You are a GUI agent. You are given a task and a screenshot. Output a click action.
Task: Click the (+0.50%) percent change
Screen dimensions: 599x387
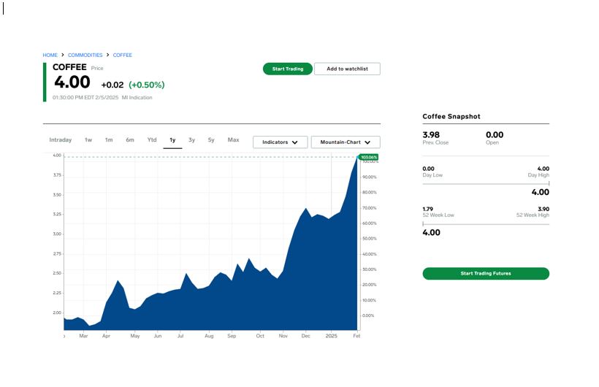tap(147, 85)
